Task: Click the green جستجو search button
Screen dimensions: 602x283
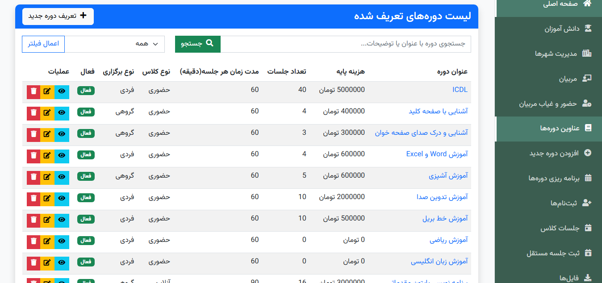Action: [x=198, y=44]
